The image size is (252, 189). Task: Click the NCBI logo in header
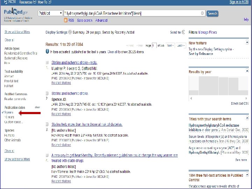[10, 2]
